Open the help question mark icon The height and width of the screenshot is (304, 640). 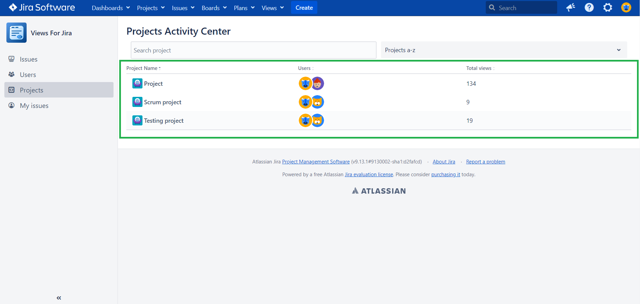pyautogui.click(x=589, y=7)
